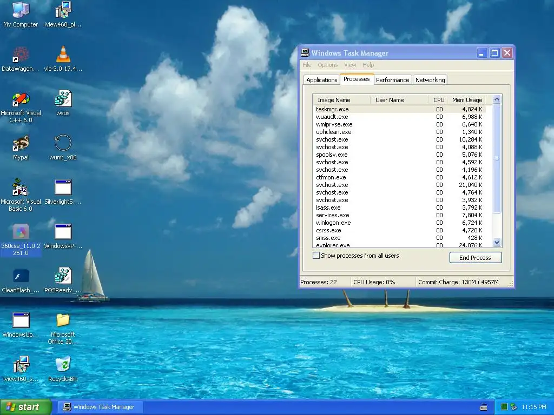
Task: Click Windows Task Manager taskbar button
Action: (100, 407)
